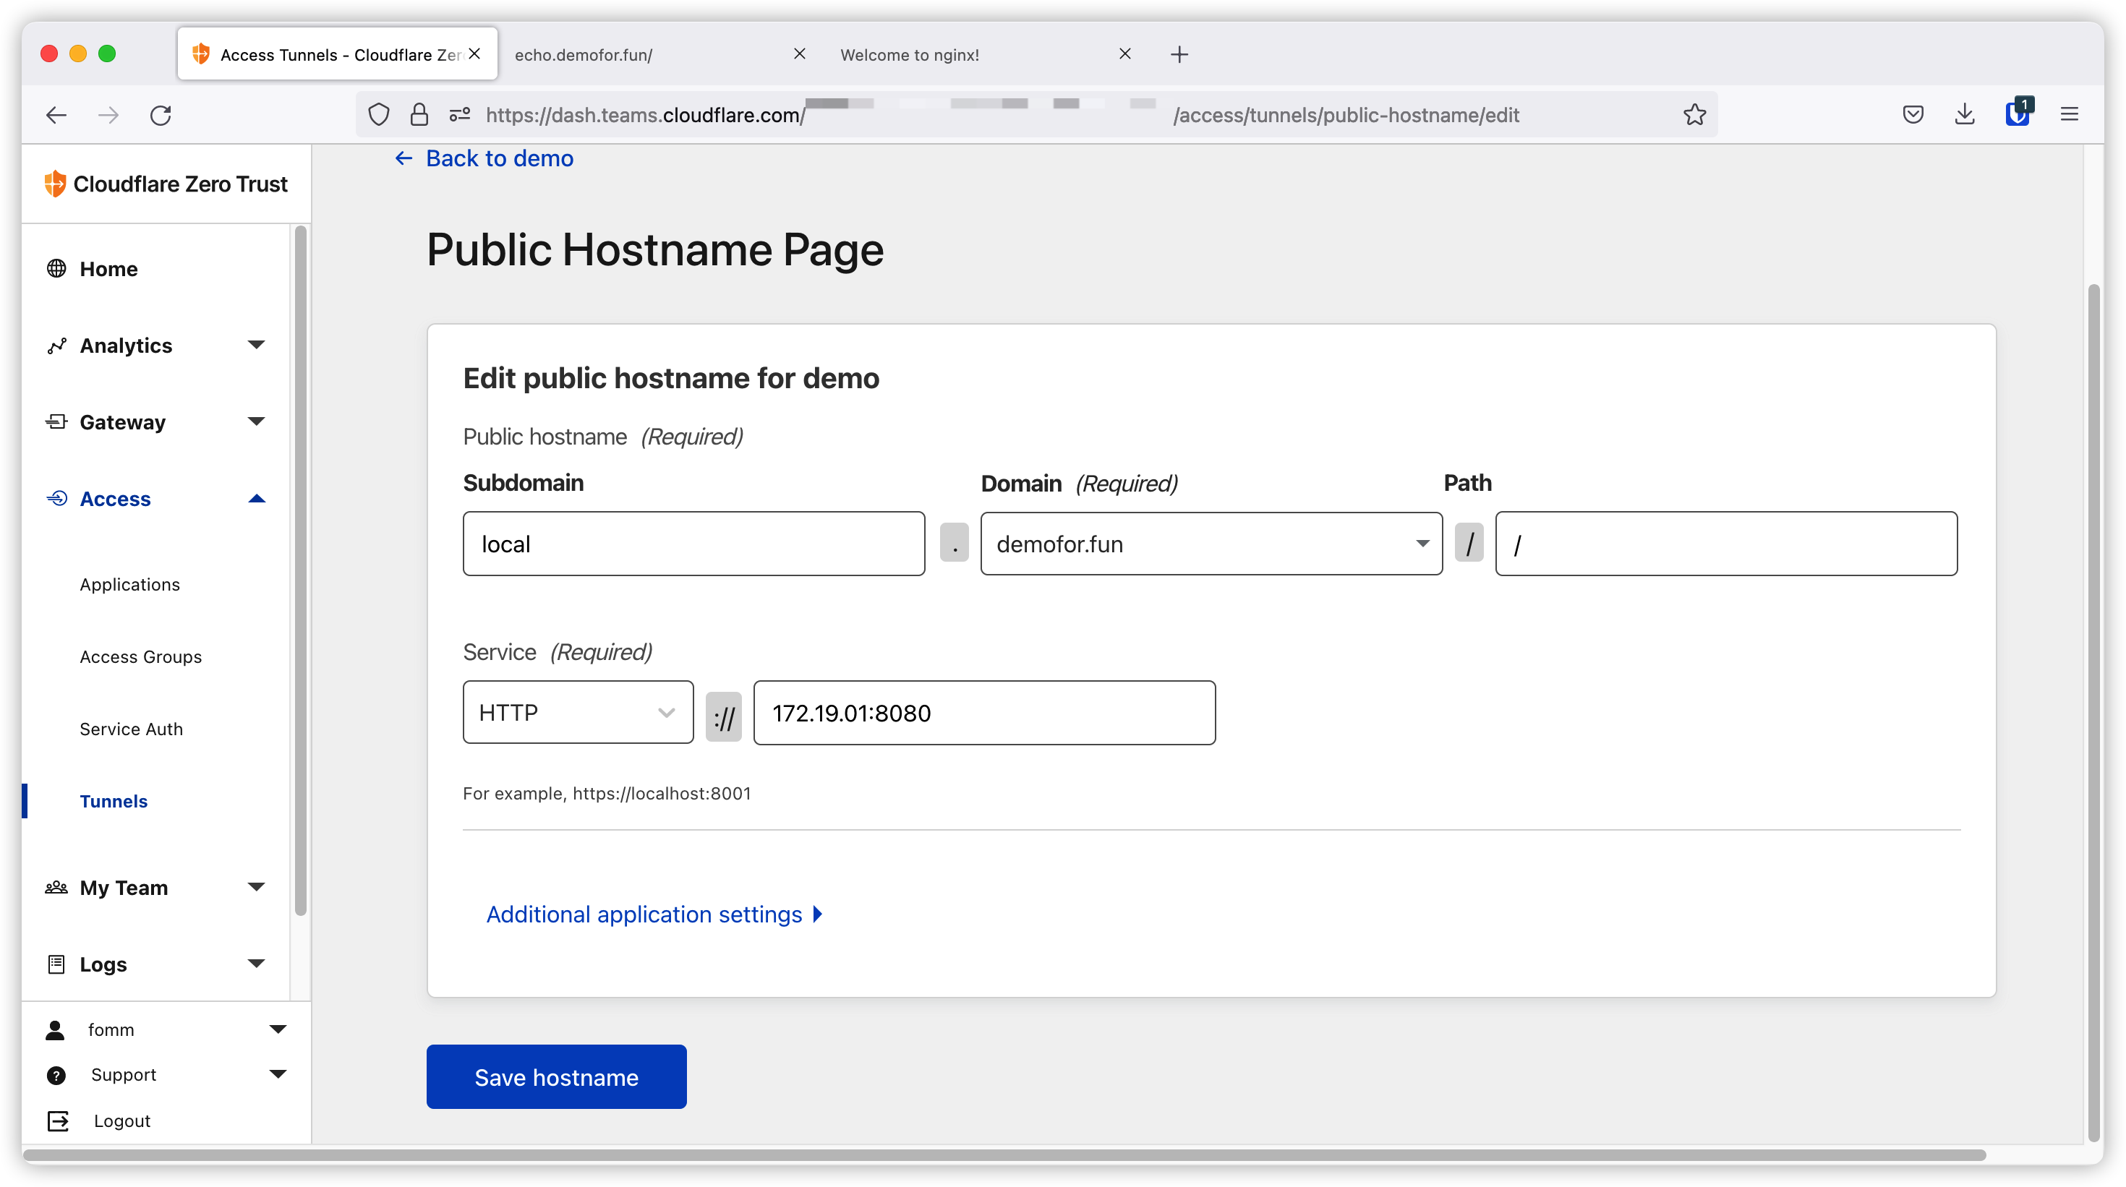Expand the Analytics sidebar section

pos(256,345)
